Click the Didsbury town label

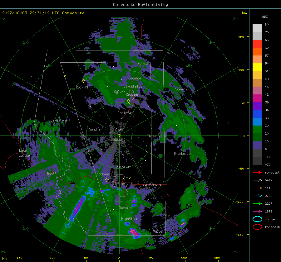pyautogui.click(x=118, y=140)
